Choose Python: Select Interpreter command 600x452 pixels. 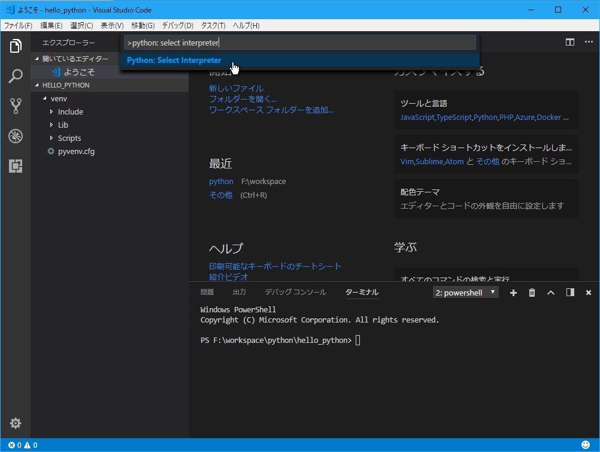[x=299, y=60]
